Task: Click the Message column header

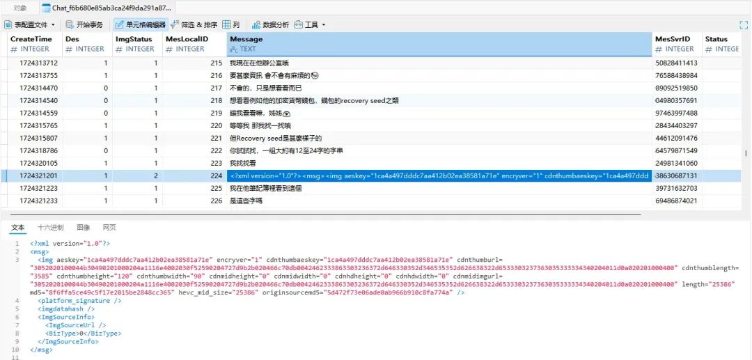Action: [x=439, y=44]
